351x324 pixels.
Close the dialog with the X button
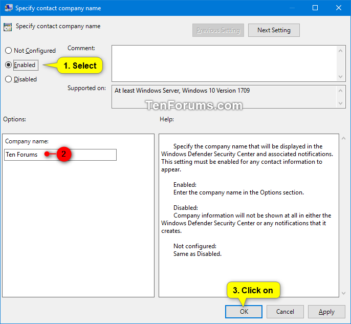click(339, 8)
